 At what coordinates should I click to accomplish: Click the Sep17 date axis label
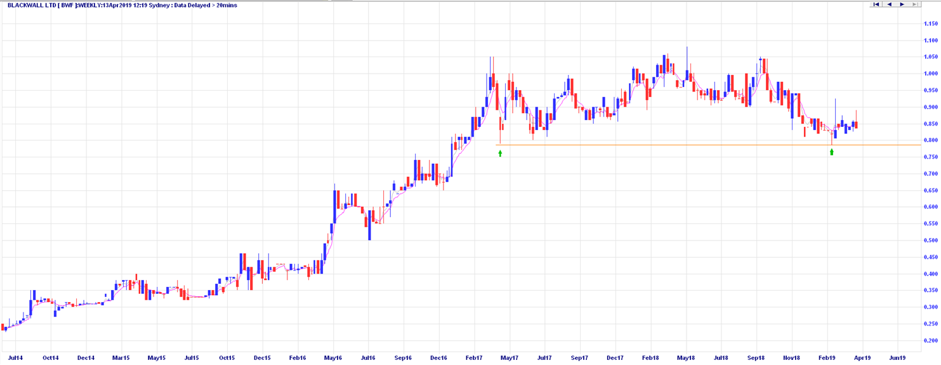tap(580, 358)
